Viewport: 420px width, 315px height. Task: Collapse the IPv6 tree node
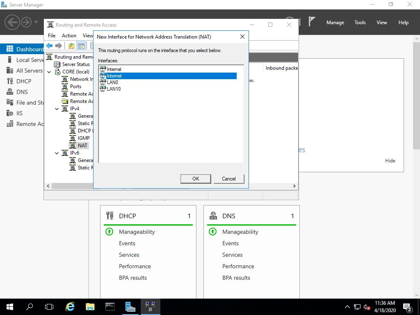click(57, 153)
